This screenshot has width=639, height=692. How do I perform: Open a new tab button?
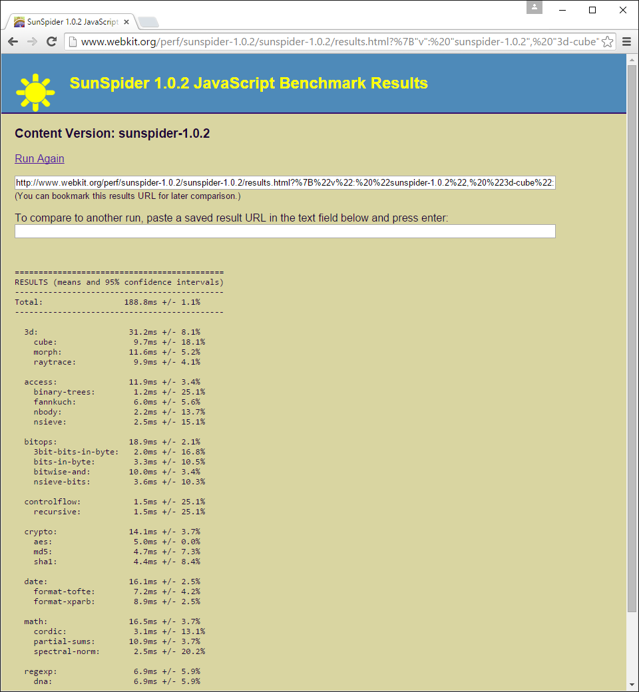149,21
